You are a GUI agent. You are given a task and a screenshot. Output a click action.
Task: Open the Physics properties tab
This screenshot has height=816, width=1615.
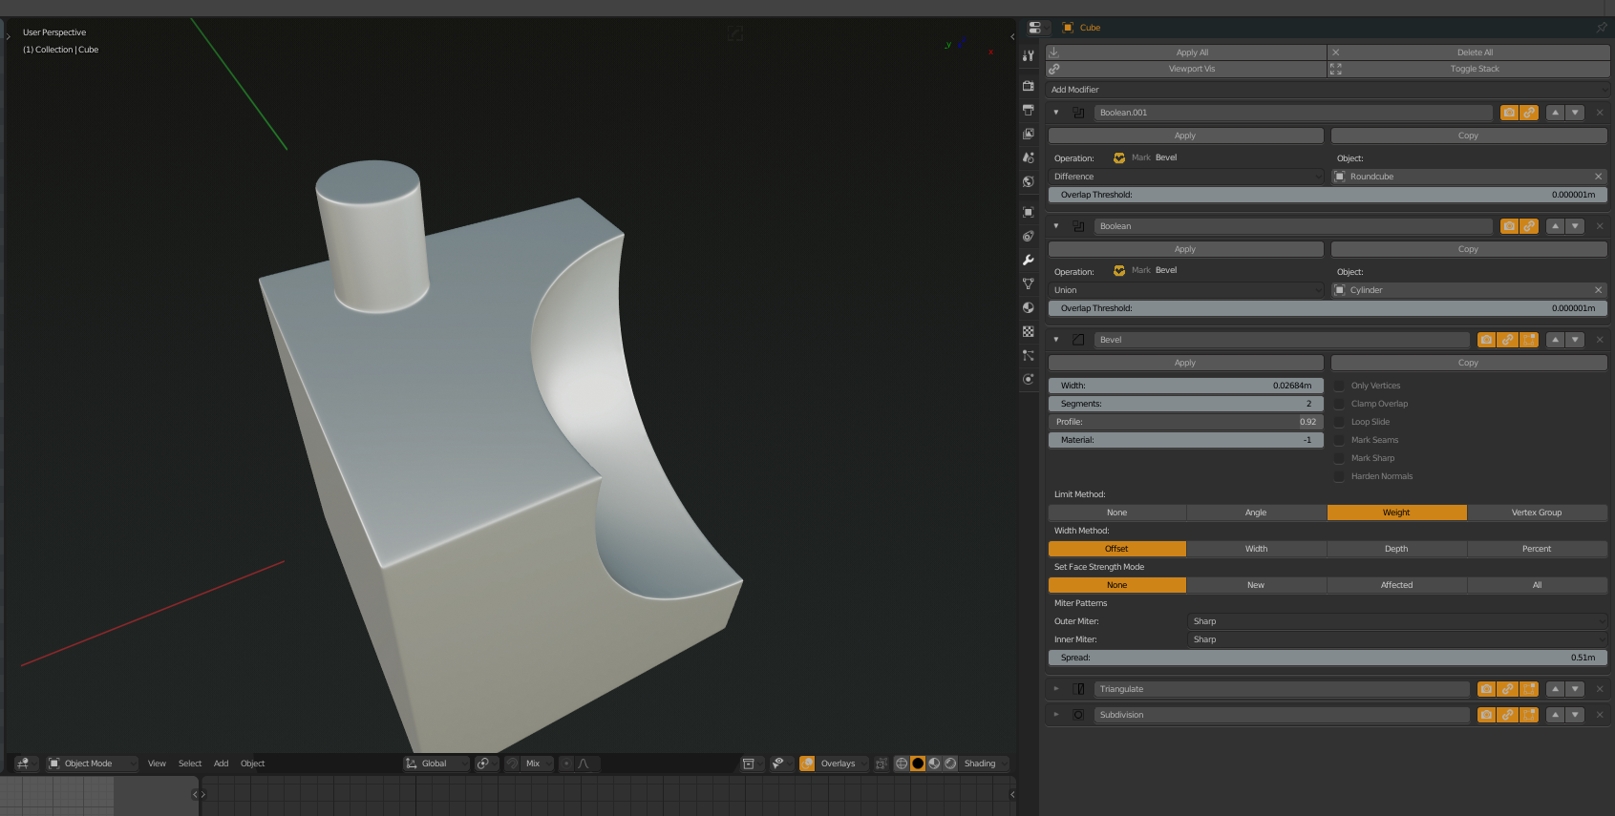click(1029, 379)
